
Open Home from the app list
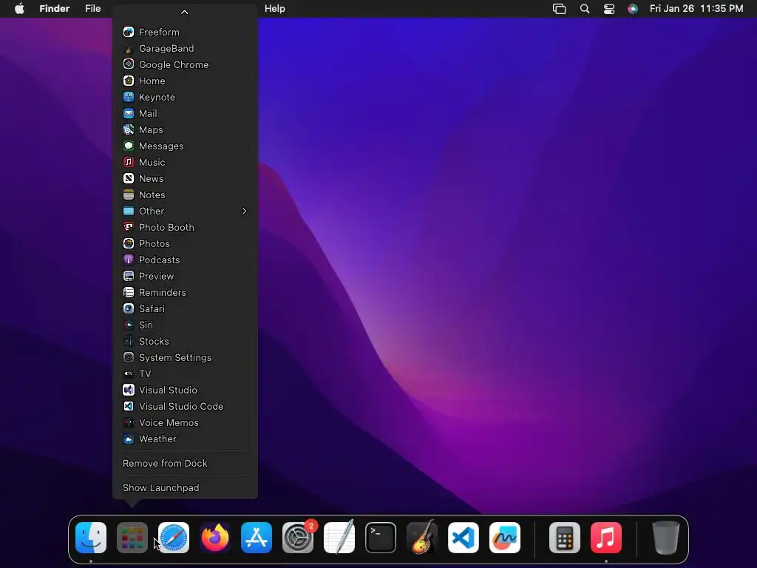click(x=185, y=81)
